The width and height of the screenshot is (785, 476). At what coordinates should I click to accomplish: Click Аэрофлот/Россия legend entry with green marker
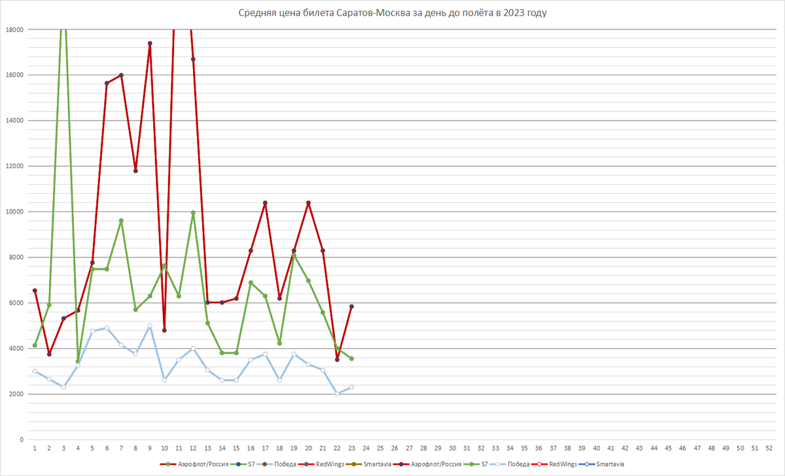194,464
